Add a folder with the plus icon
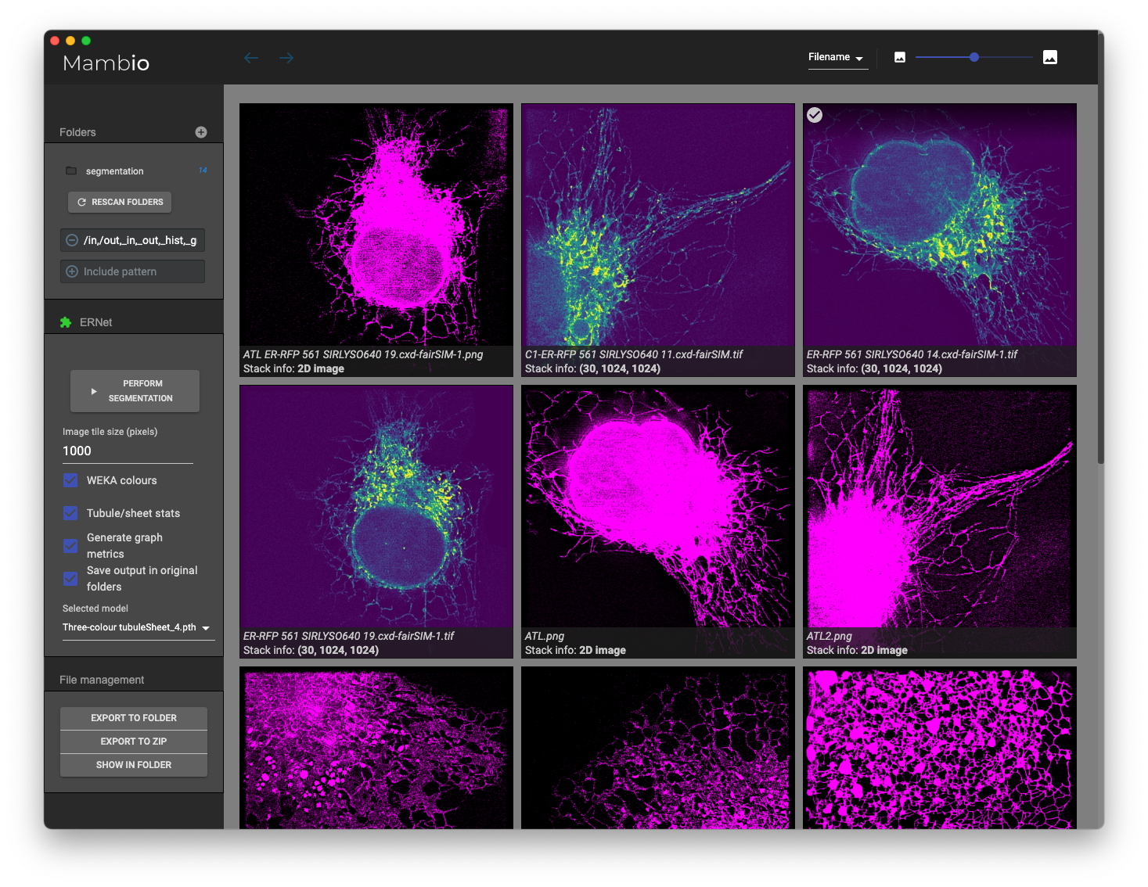The height and width of the screenshot is (887, 1148). pos(201,132)
